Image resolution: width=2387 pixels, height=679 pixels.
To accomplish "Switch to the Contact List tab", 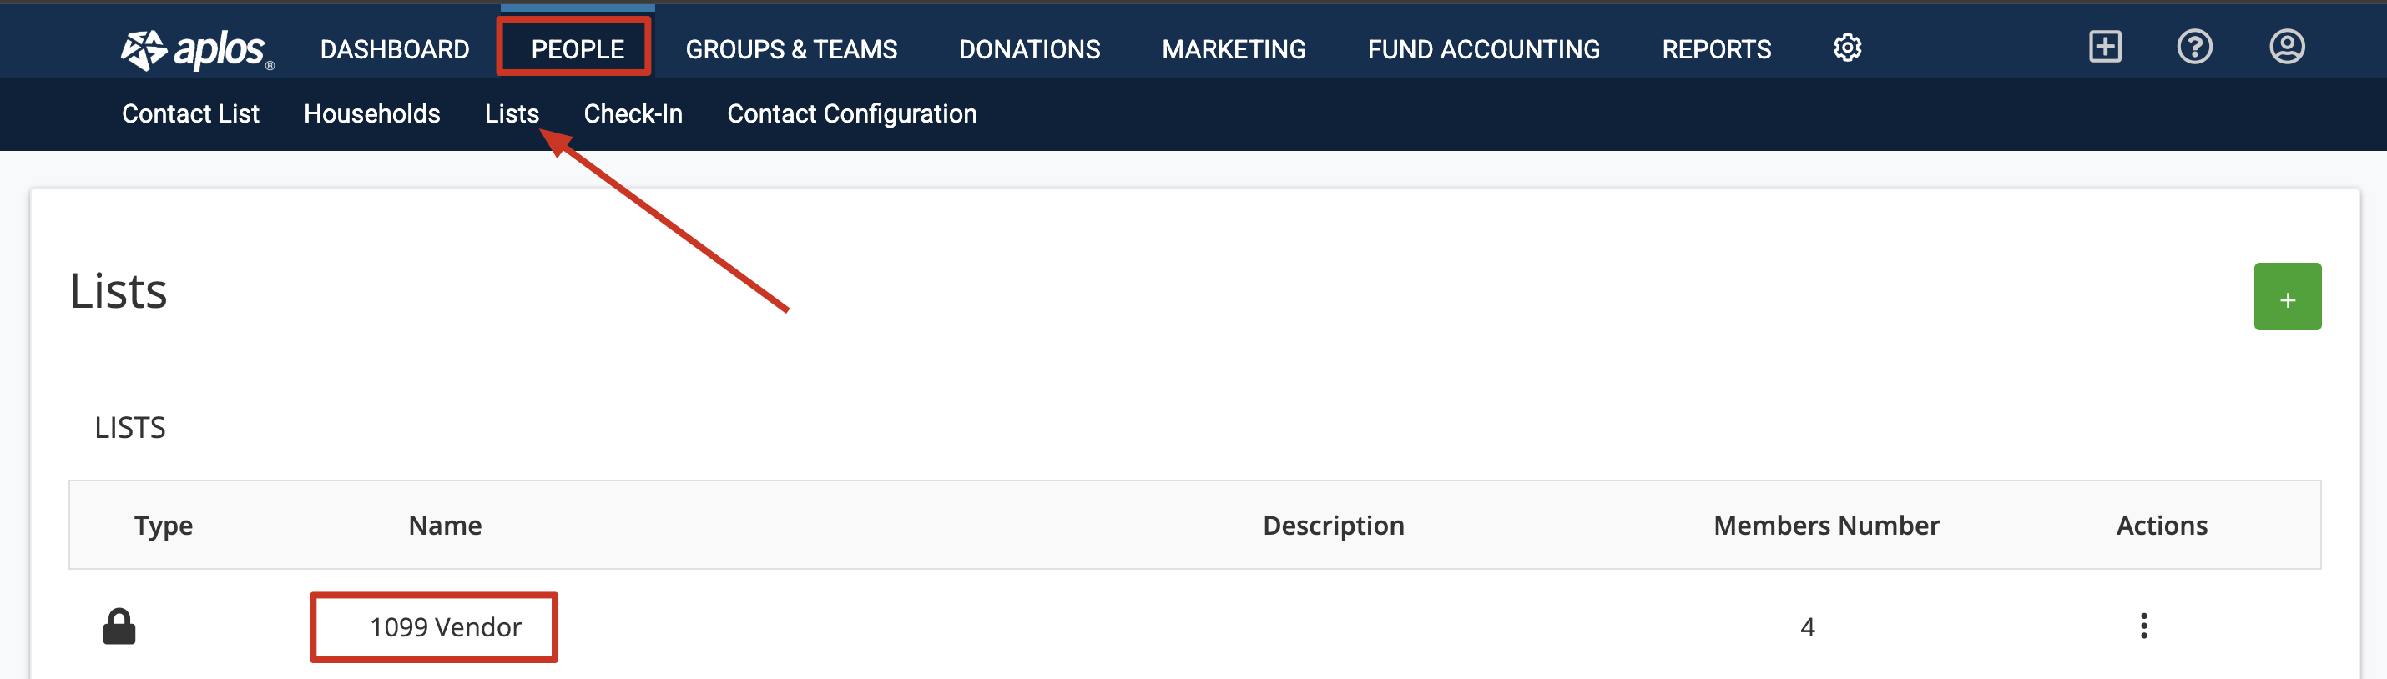I will (191, 114).
